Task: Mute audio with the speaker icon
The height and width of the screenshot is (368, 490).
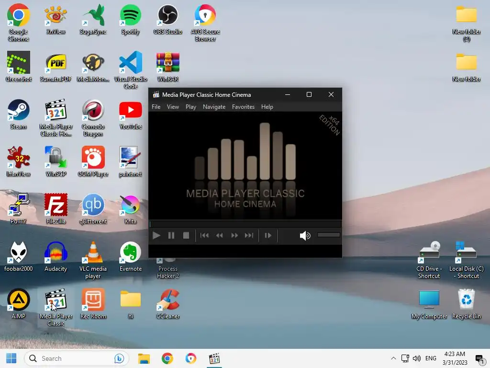Action: coord(305,236)
